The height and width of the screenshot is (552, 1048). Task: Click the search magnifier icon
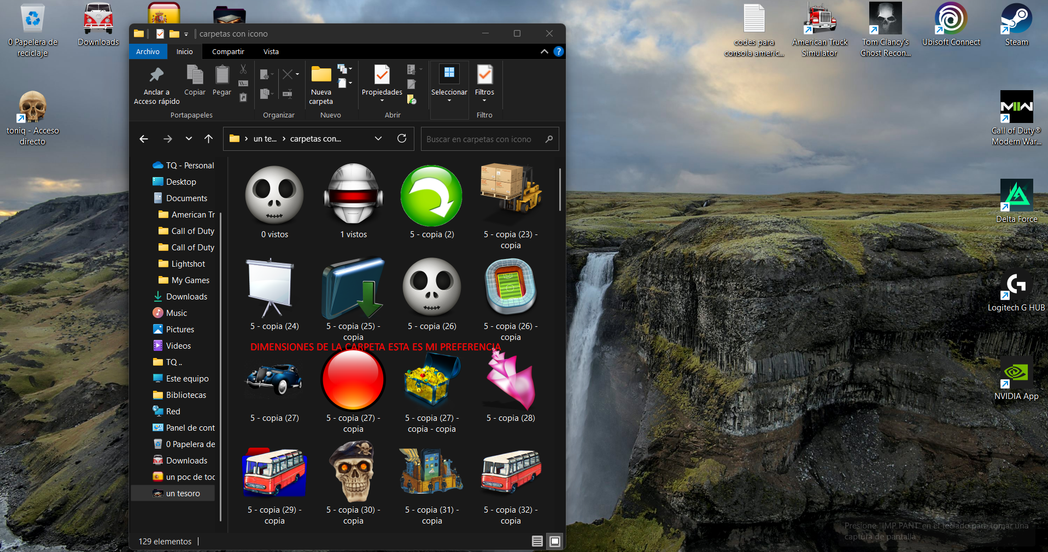click(x=549, y=139)
